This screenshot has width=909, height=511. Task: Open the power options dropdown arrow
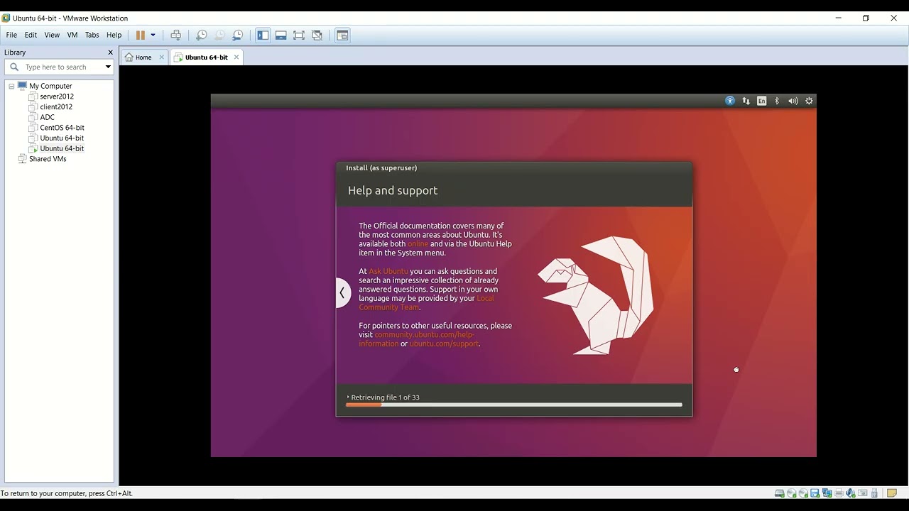(153, 35)
